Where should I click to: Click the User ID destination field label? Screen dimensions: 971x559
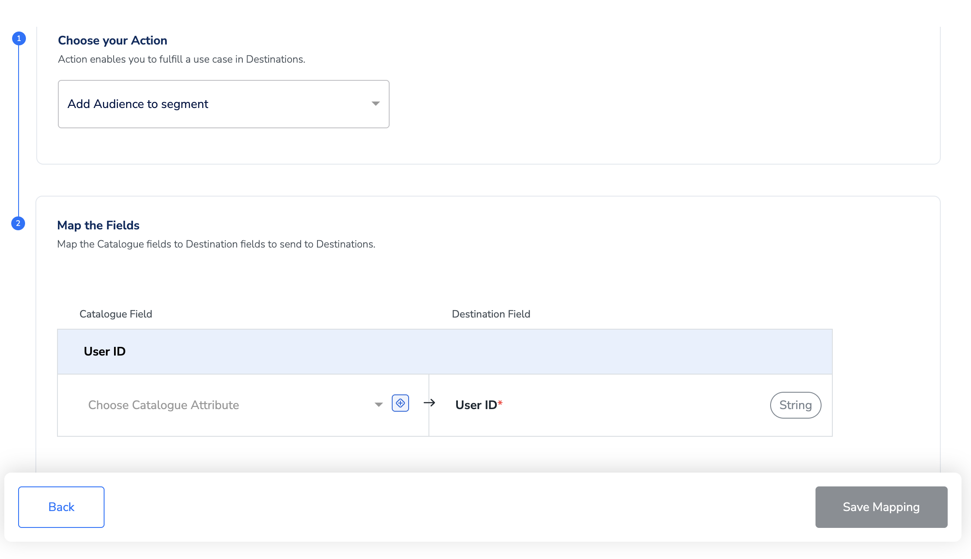click(x=476, y=405)
